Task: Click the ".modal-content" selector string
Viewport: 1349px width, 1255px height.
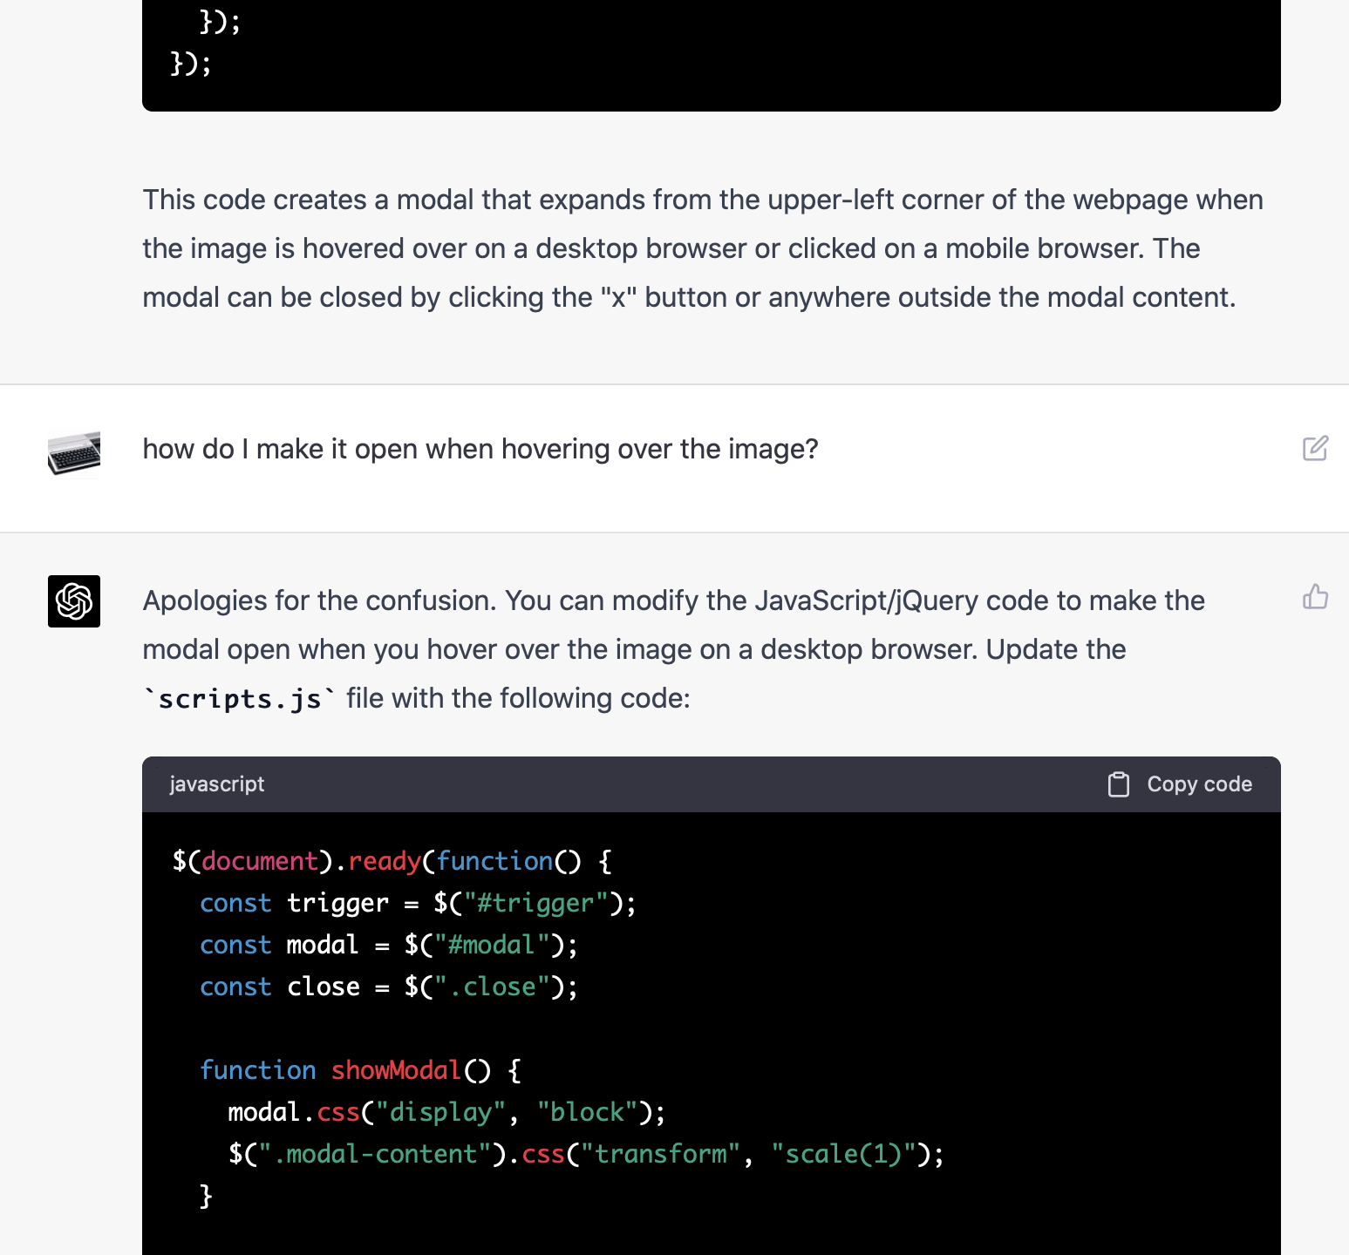Action: click(x=375, y=1154)
